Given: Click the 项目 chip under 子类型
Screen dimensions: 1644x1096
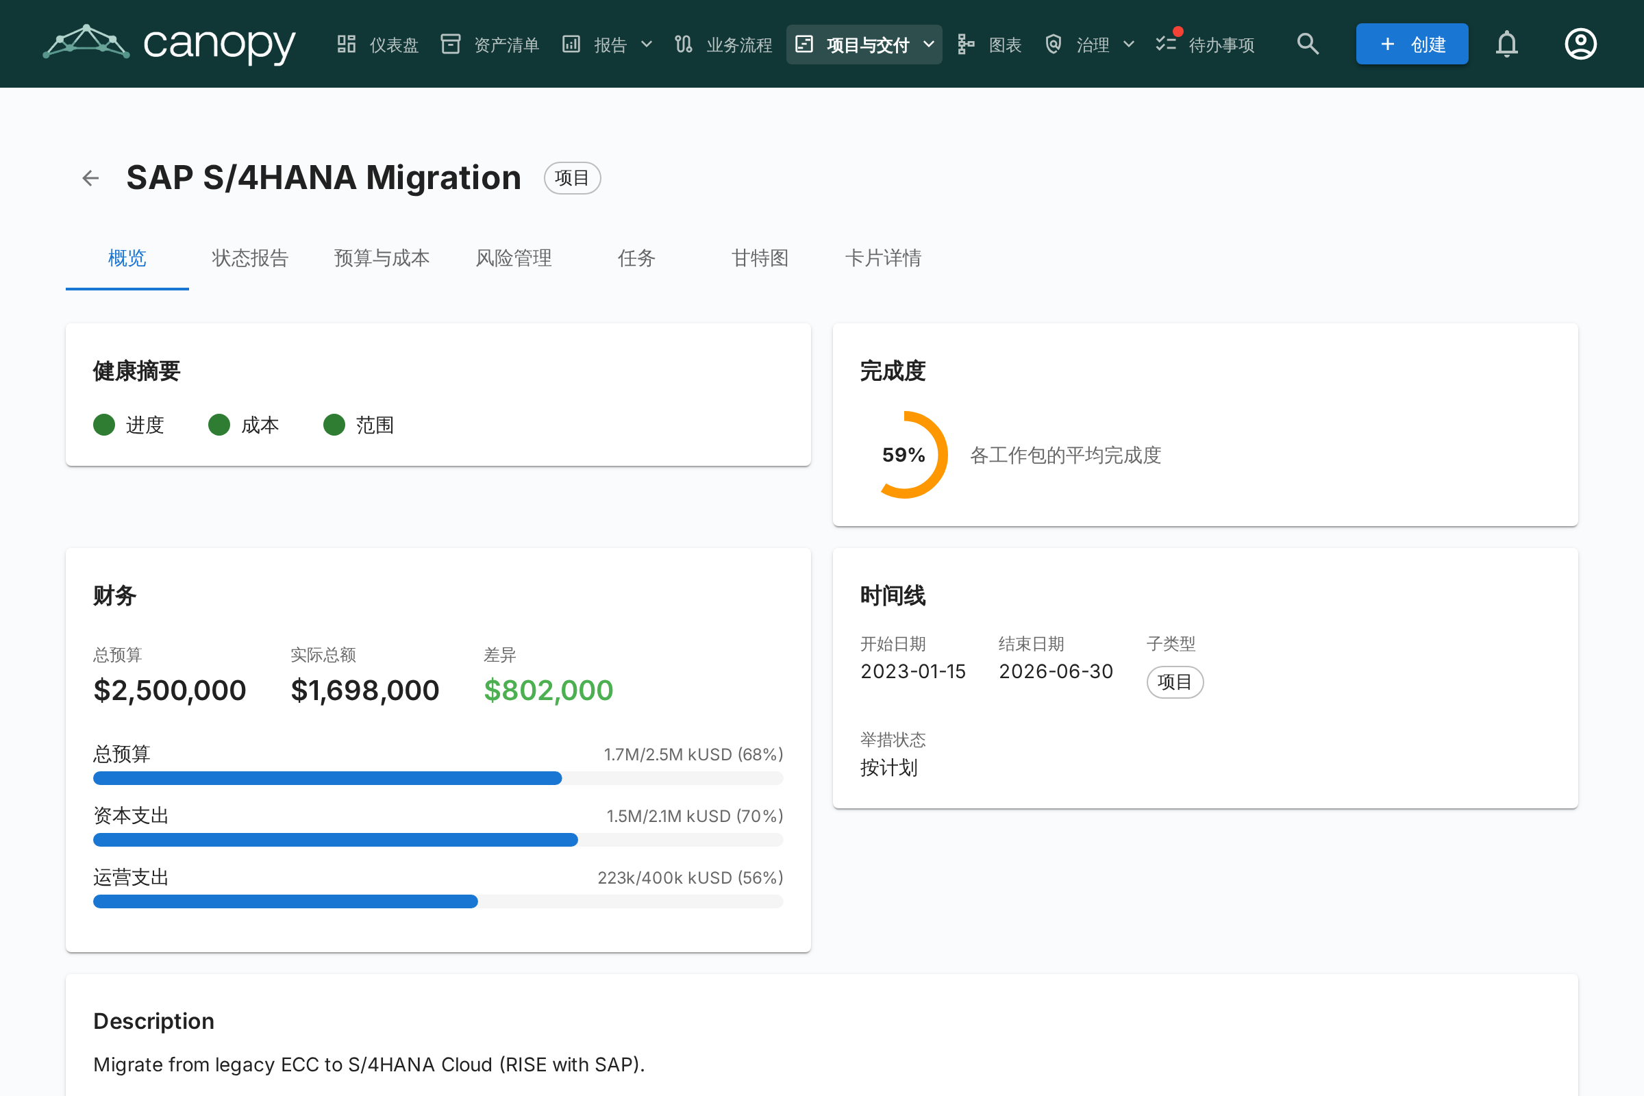Looking at the screenshot, I should click(x=1175, y=682).
